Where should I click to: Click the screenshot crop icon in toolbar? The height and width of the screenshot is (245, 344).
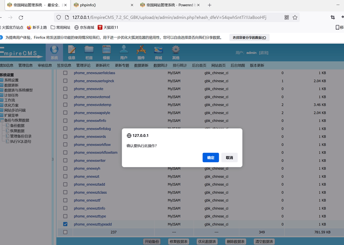332,17
